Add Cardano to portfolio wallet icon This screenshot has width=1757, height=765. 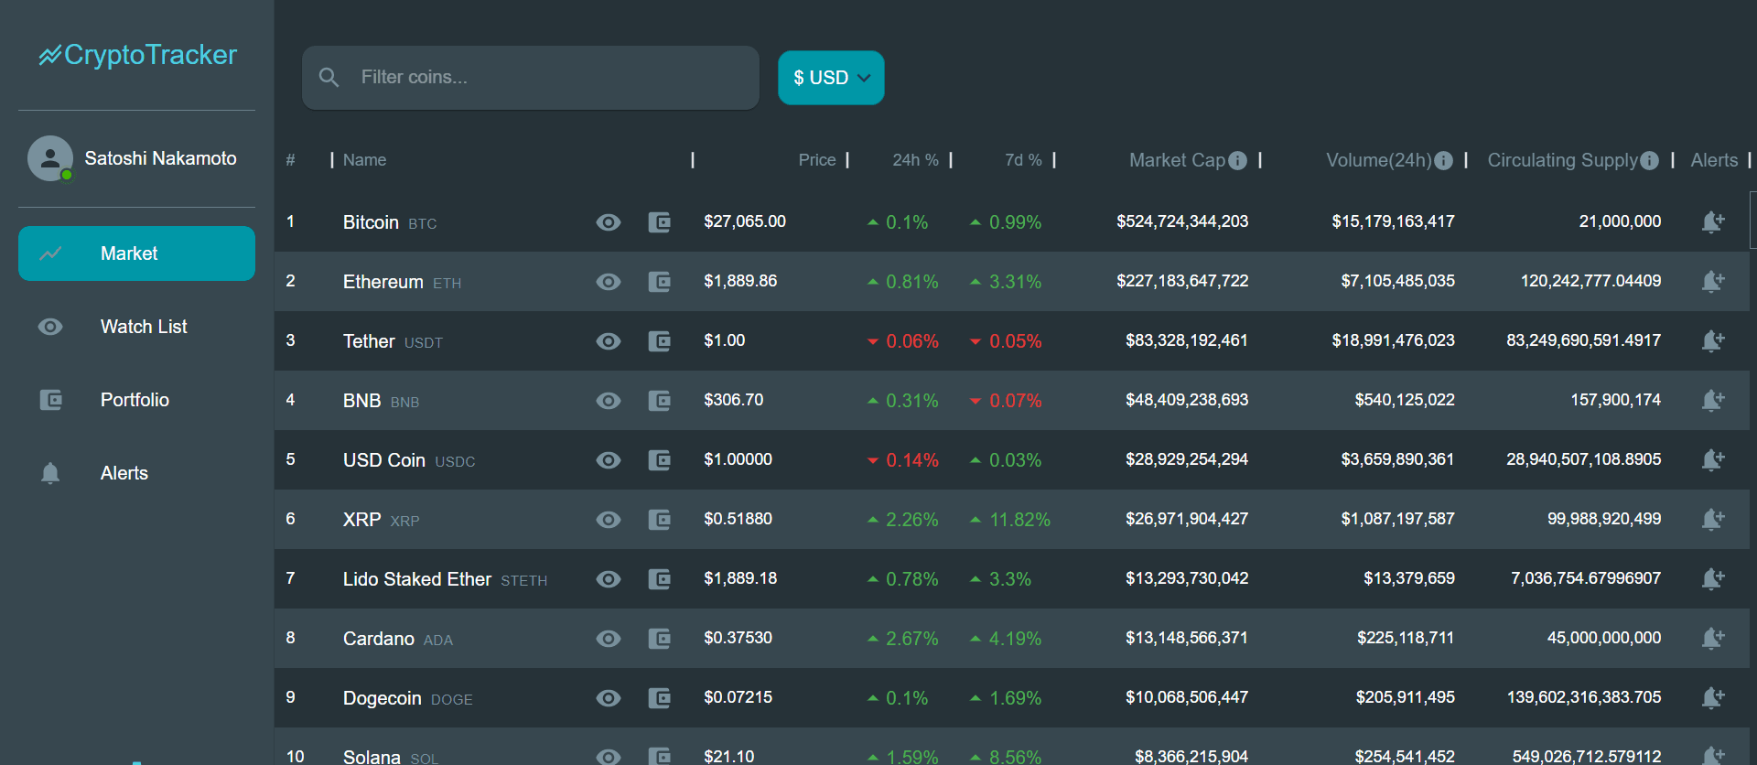[659, 639]
